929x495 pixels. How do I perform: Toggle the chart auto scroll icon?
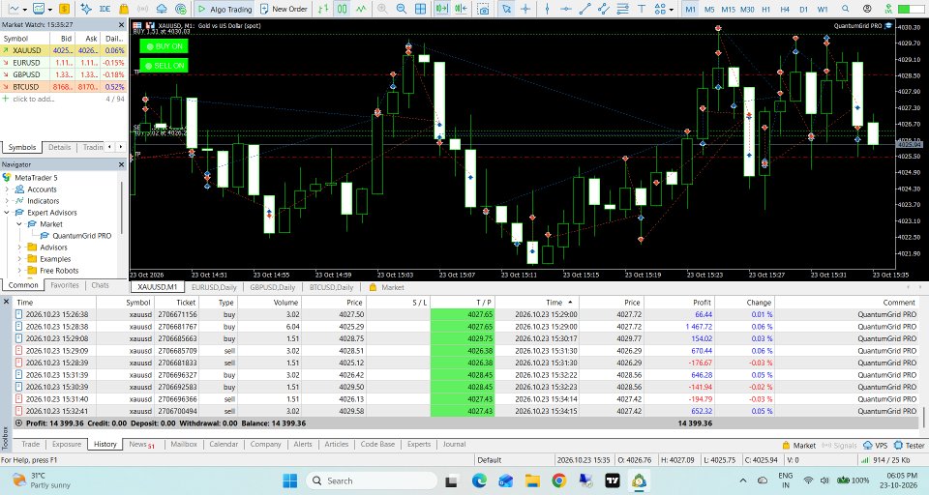(x=441, y=9)
